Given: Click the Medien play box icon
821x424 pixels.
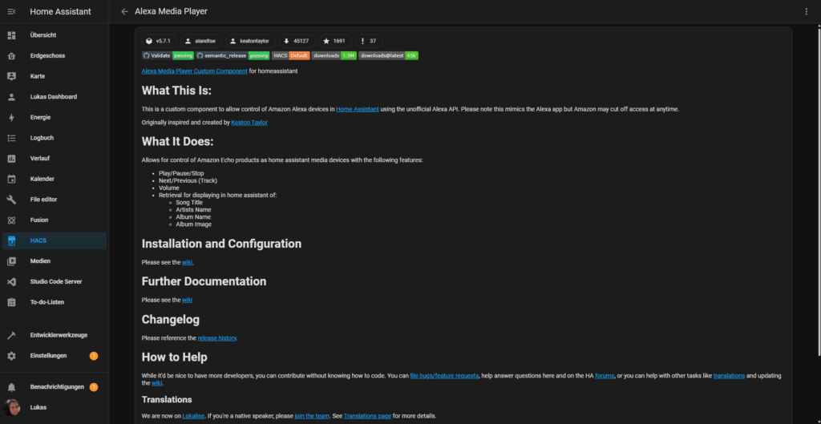Looking at the screenshot, I should coord(11,261).
